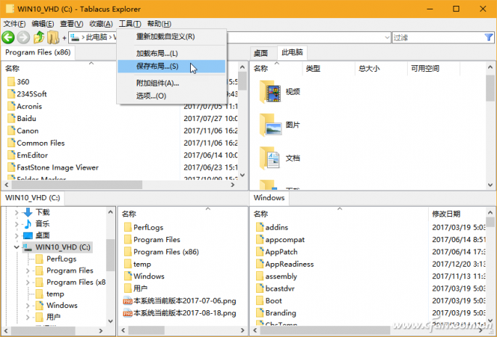Select the Acronis folder icon

11,106
